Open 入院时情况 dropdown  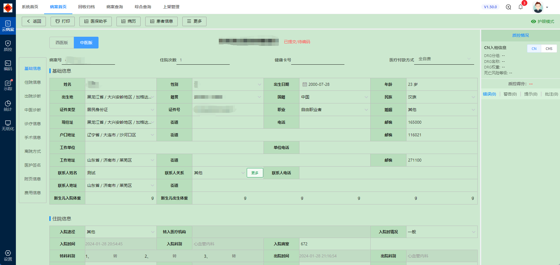[442, 232]
